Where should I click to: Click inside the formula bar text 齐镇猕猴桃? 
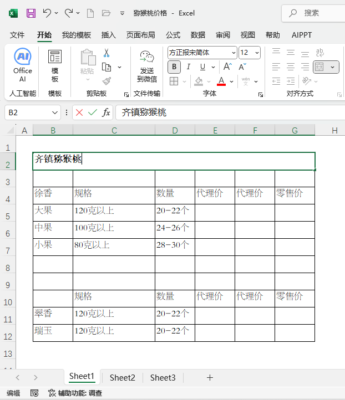(144, 112)
